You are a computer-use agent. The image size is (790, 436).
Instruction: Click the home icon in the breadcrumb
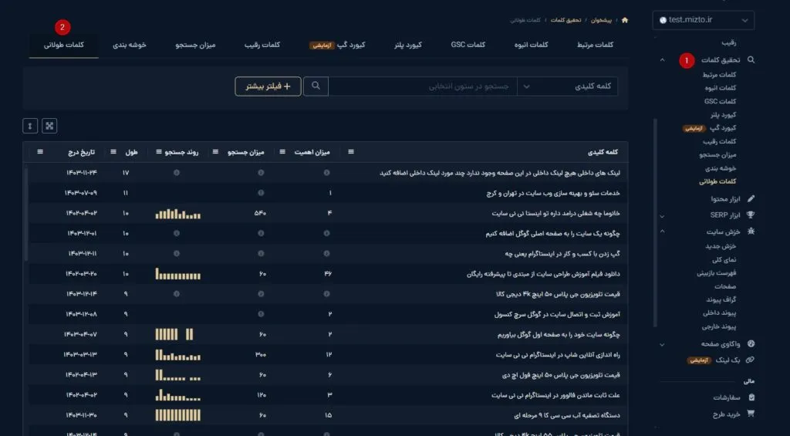click(625, 20)
